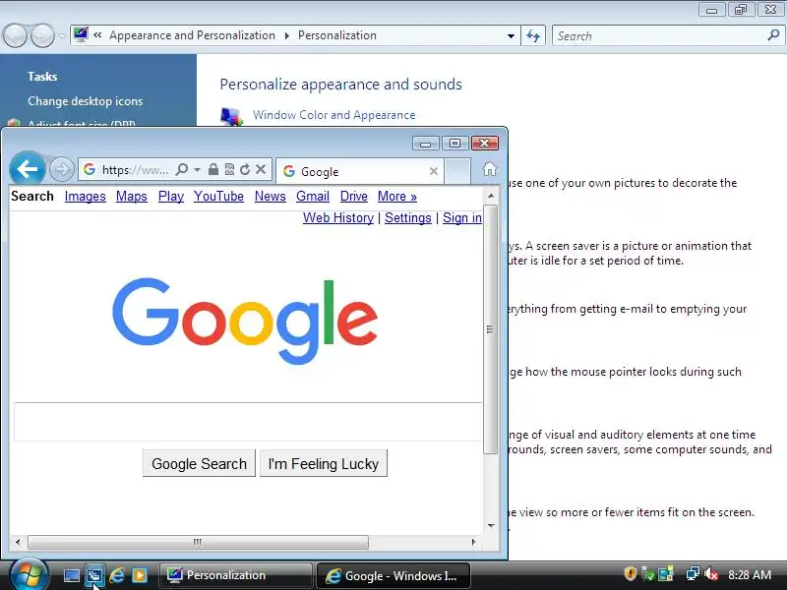Screen dimensions: 787x590
Task: Click the compatibility view icon in IE
Action: [x=229, y=169]
